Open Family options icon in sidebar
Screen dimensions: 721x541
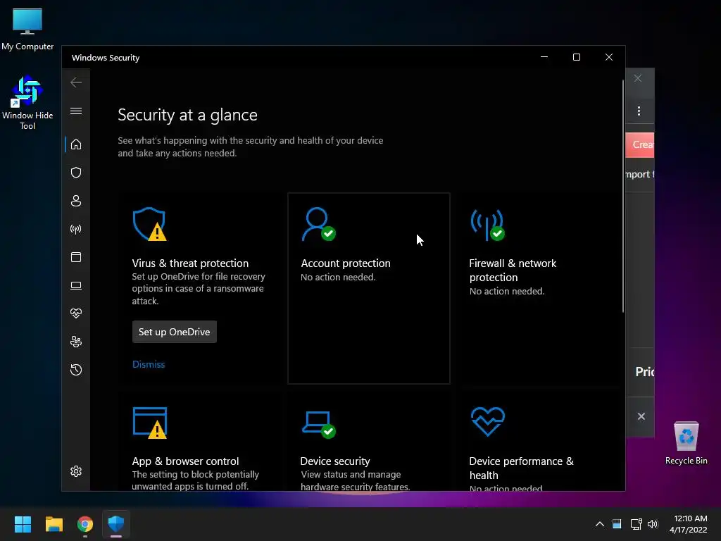click(x=76, y=342)
